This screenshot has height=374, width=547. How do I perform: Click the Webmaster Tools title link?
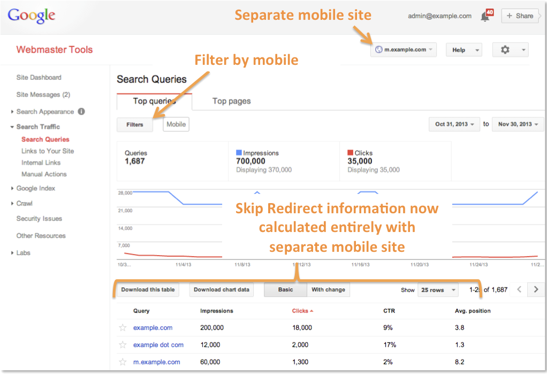pyautogui.click(x=55, y=50)
